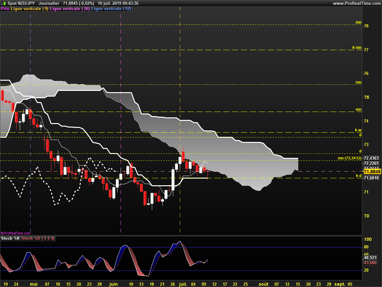Click the vertical dashed line nearest juil. label
The width and height of the screenshot is (382, 287).
point(180,121)
